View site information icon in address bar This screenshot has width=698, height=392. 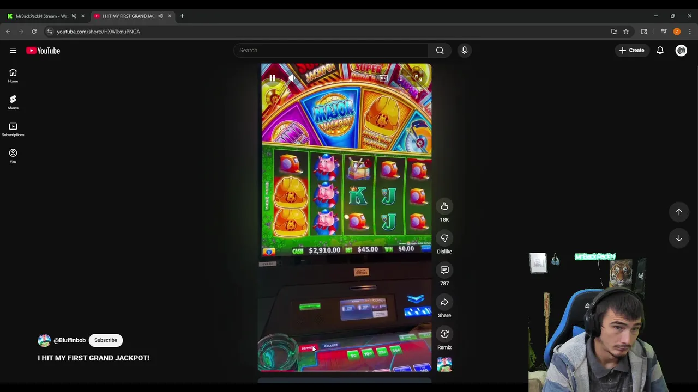click(x=50, y=32)
